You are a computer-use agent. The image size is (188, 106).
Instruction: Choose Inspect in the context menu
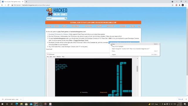tap(135, 54)
